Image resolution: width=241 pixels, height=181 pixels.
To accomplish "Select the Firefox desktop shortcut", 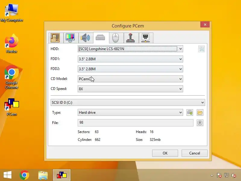I will (12, 43).
